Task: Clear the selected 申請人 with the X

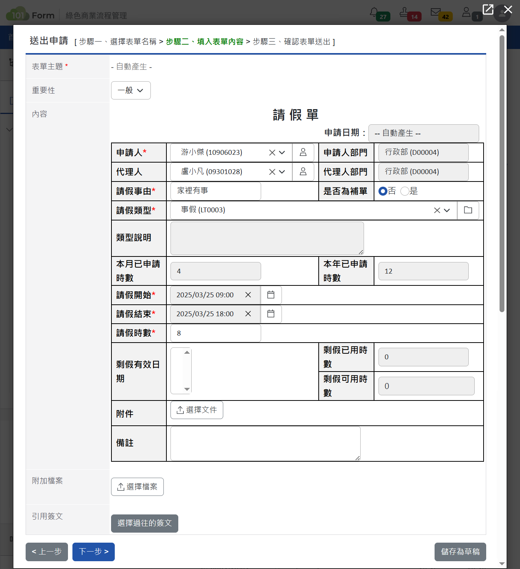Action: click(x=272, y=152)
